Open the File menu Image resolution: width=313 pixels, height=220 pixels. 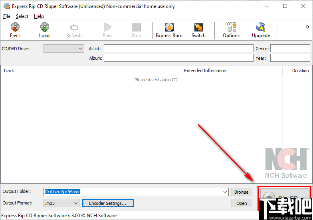click(x=7, y=16)
